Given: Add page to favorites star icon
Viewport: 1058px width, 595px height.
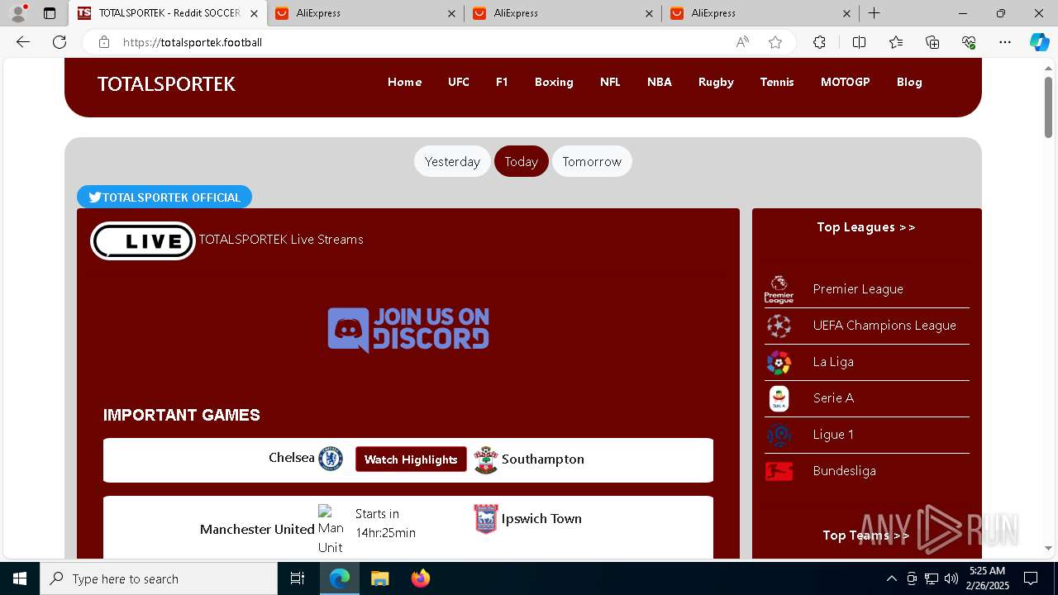Looking at the screenshot, I should pos(775,42).
